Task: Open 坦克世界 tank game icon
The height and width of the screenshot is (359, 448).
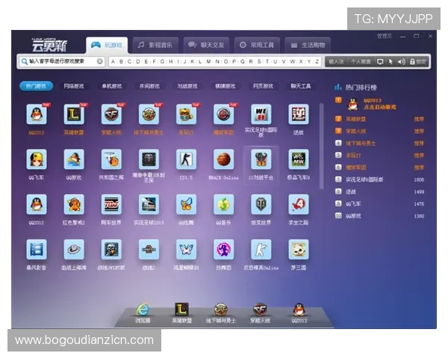Action: (261, 204)
